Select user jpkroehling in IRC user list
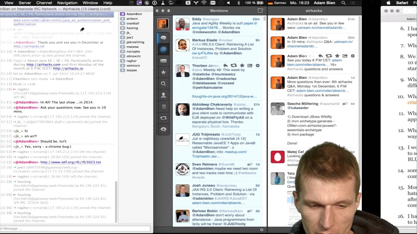The width and height of the screenshot is (417, 234). 135,42
